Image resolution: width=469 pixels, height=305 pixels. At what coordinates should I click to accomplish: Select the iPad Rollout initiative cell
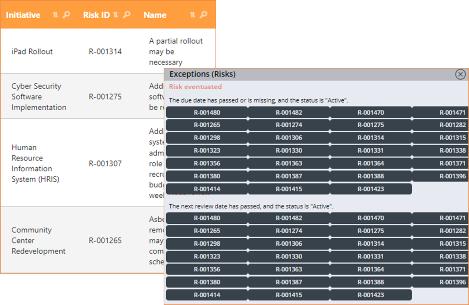click(x=32, y=52)
